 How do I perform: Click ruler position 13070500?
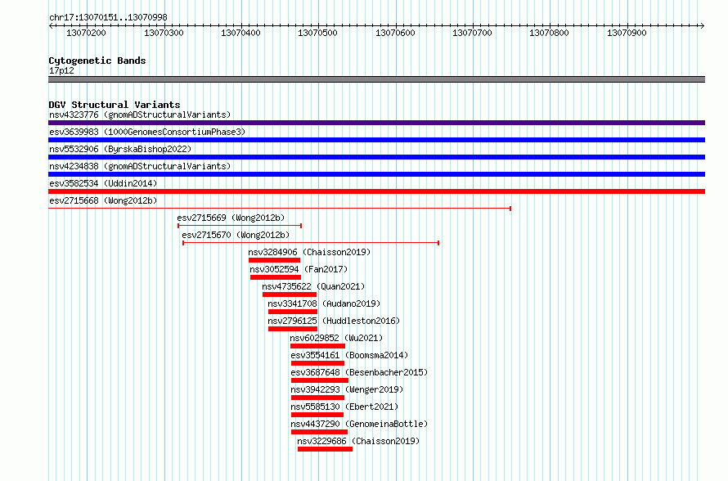point(317,33)
